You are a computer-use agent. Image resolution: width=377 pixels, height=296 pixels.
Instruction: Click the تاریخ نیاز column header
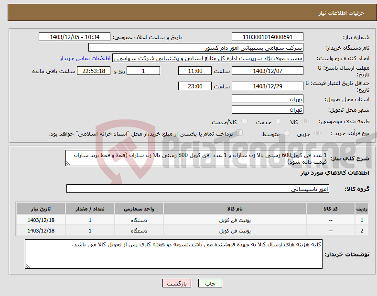click(x=41, y=209)
